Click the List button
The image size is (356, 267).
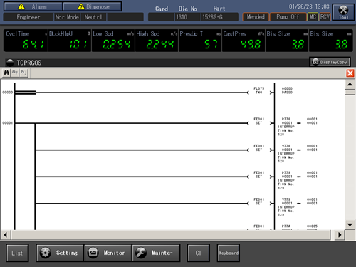pyautogui.click(x=17, y=253)
